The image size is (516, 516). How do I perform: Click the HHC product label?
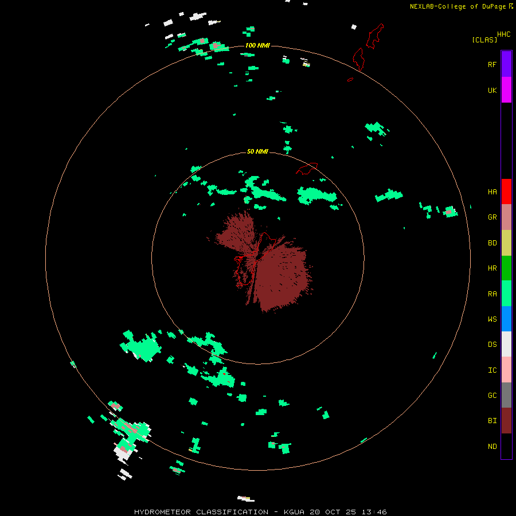coord(503,34)
